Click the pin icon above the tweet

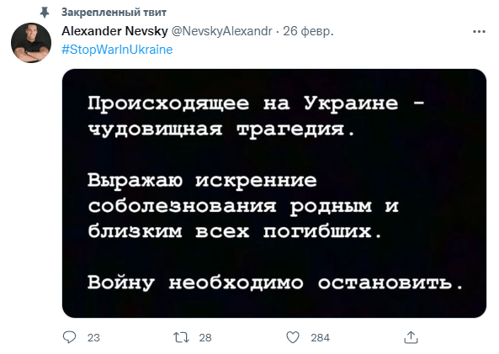click(45, 13)
